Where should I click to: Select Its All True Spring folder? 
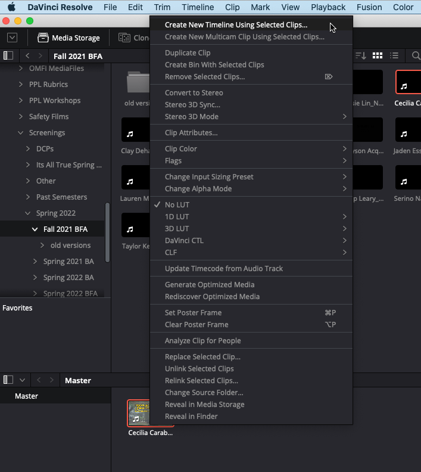point(69,164)
